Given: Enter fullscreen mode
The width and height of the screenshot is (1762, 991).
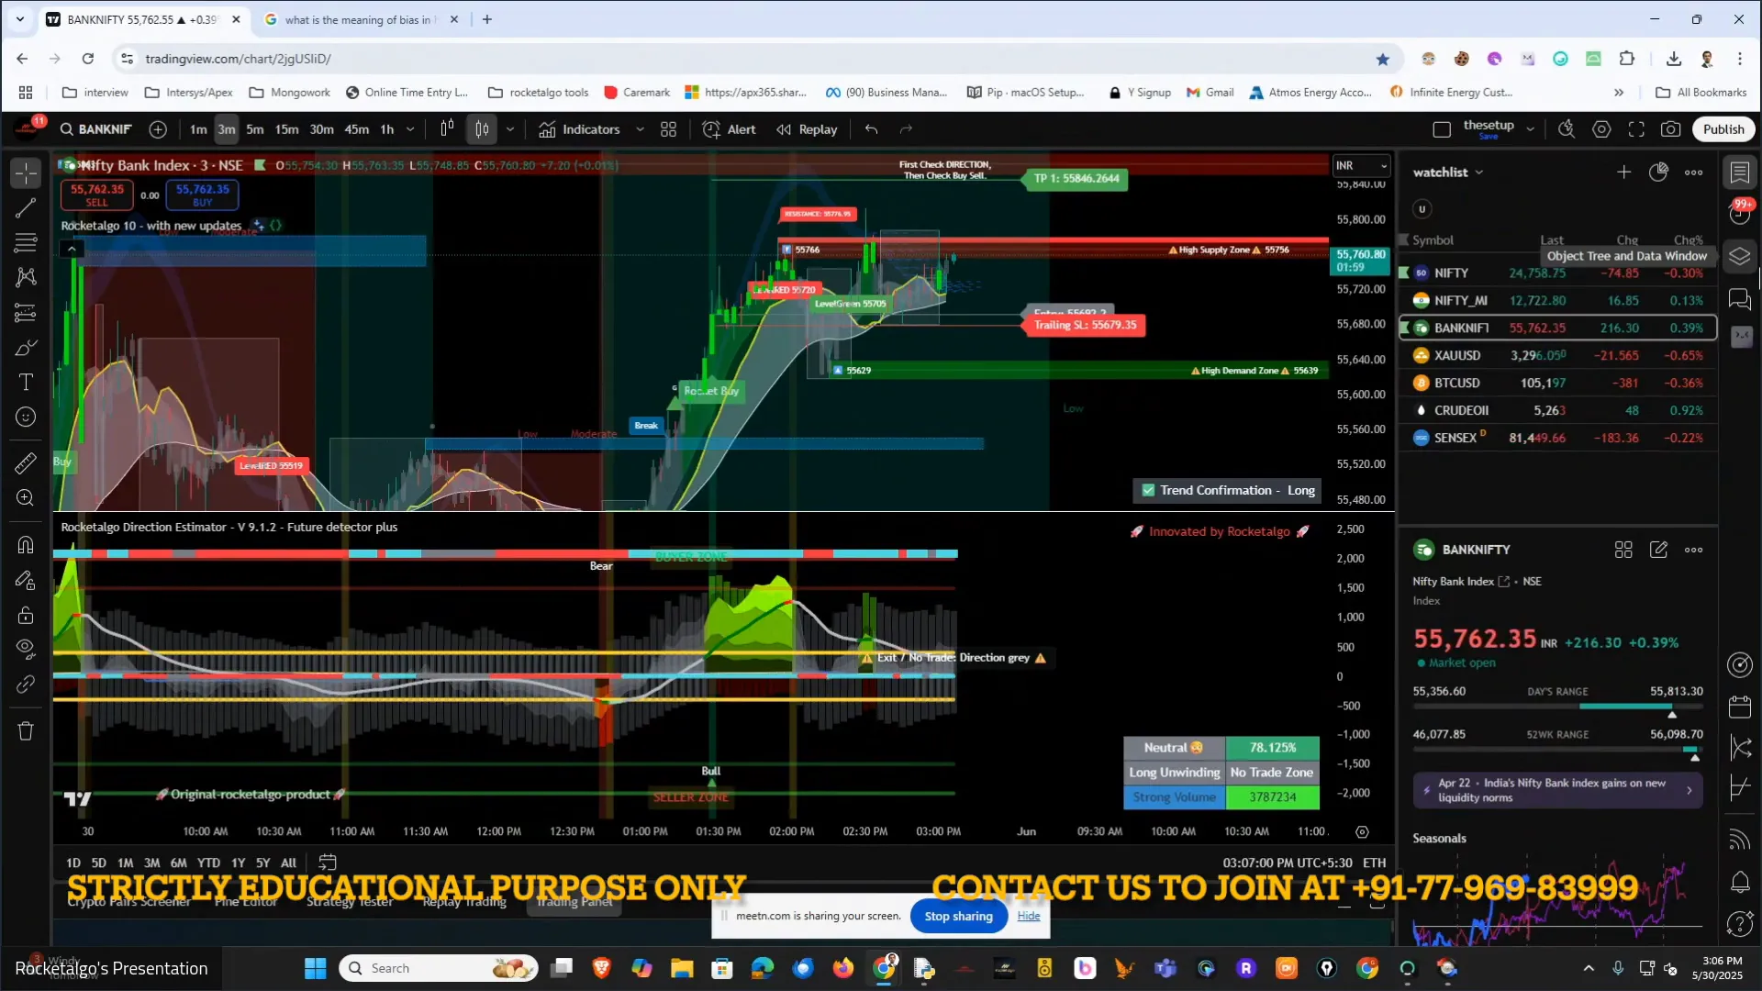Looking at the screenshot, I should [x=1636, y=129].
